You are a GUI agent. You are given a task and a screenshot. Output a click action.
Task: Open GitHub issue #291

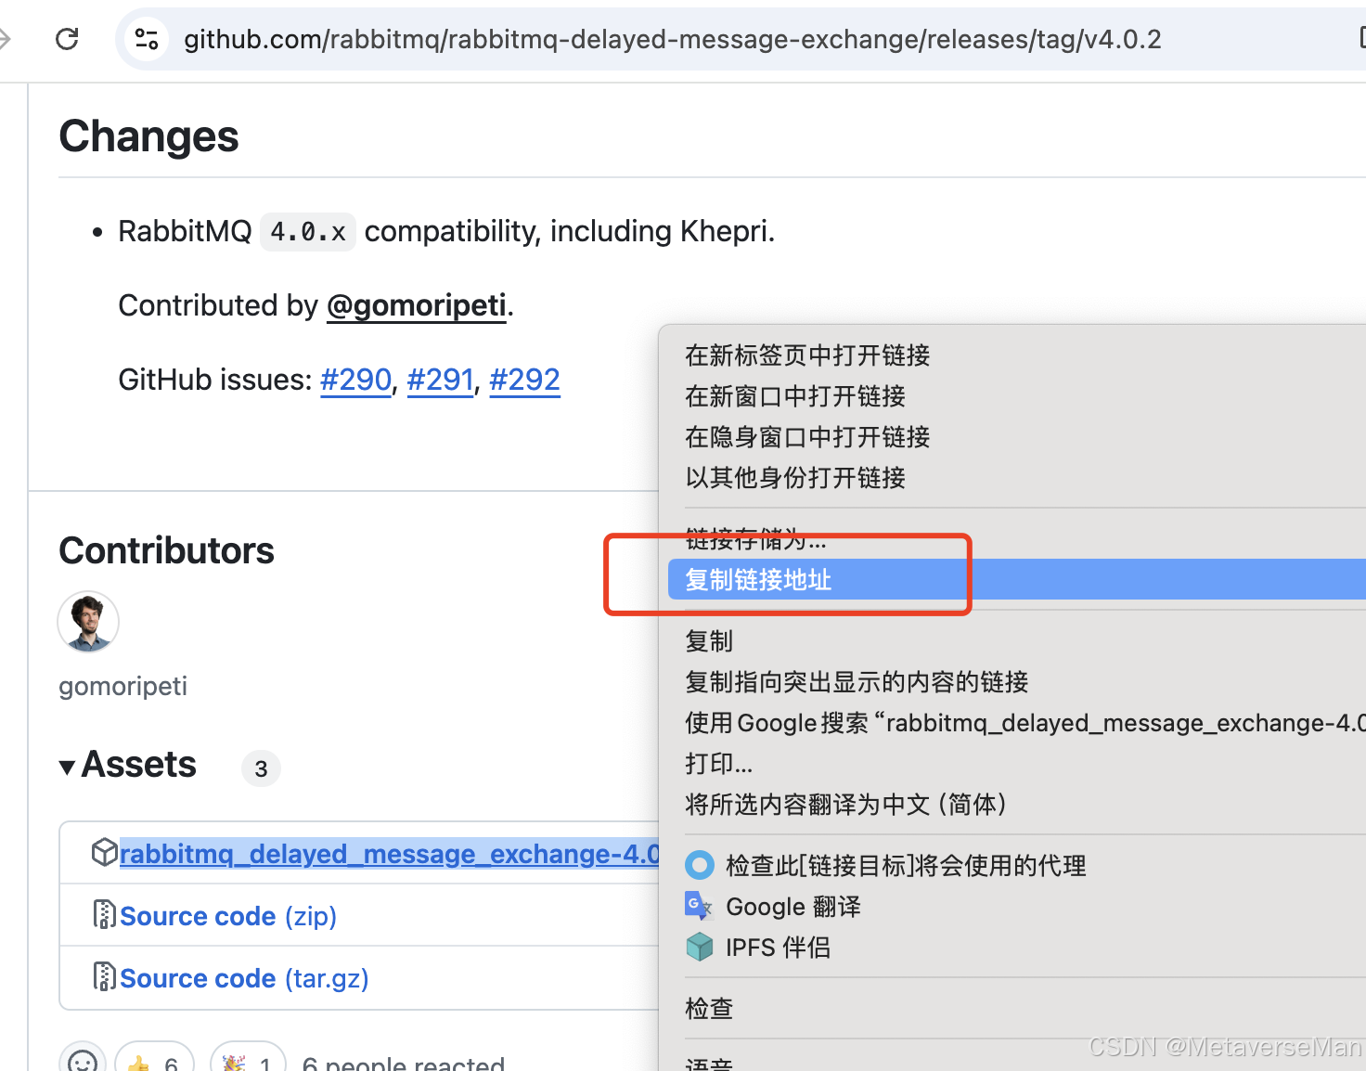click(x=441, y=380)
